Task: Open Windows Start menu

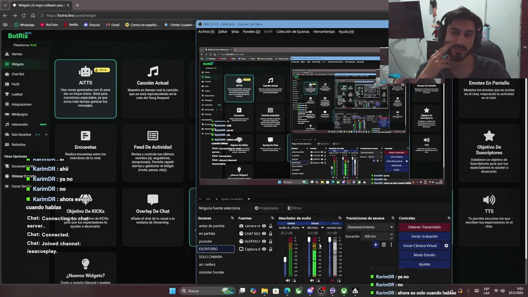Action: point(172,291)
